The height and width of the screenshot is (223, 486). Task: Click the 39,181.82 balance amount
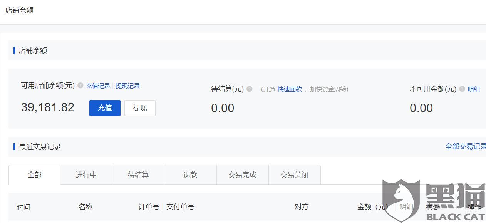tap(48, 107)
